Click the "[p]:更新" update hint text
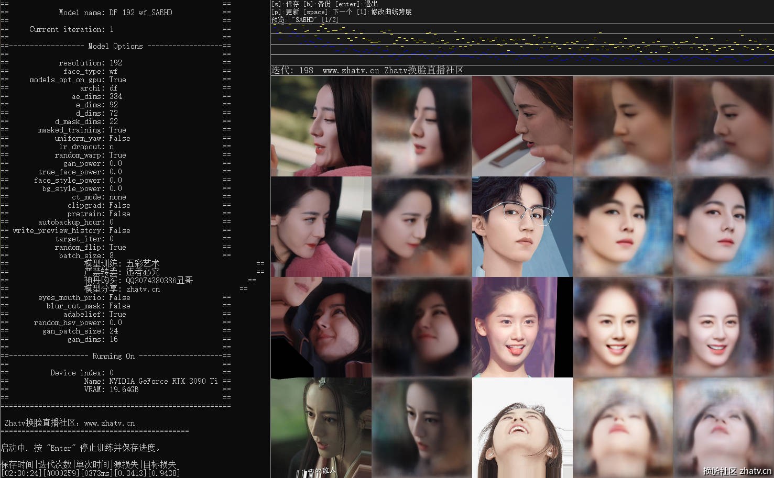Viewport: 774px width, 478px height. [x=285, y=12]
